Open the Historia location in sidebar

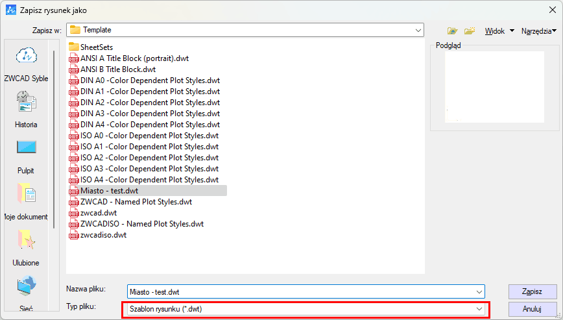(x=26, y=110)
